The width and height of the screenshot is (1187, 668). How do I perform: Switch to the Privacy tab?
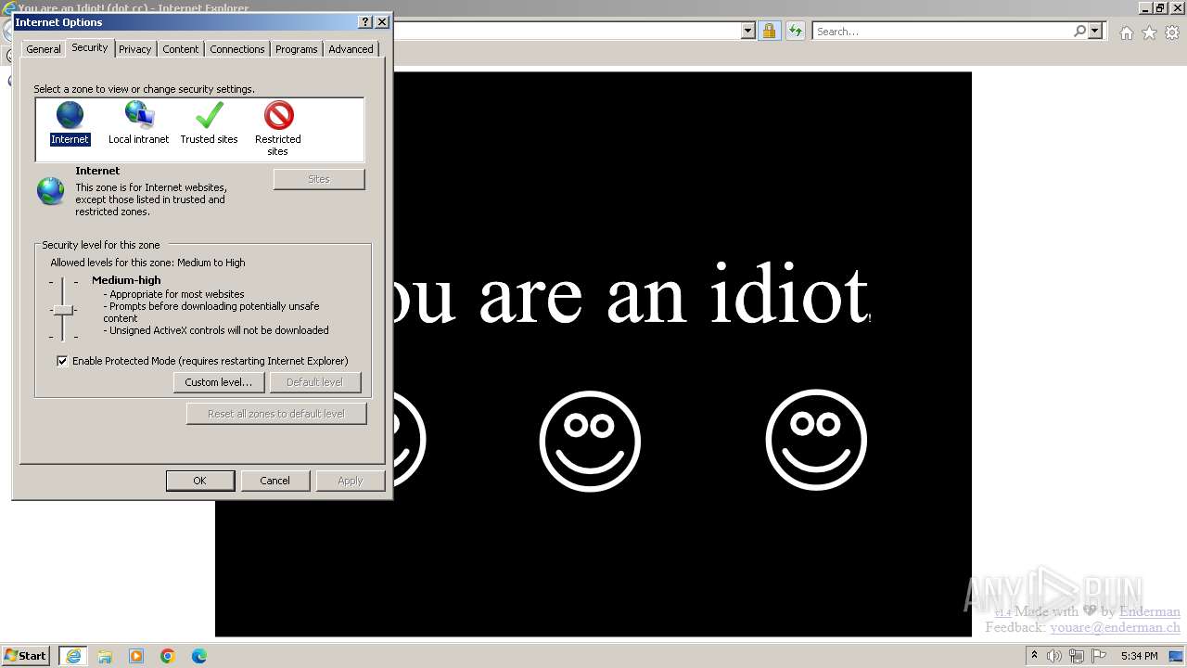[x=135, y=49]
